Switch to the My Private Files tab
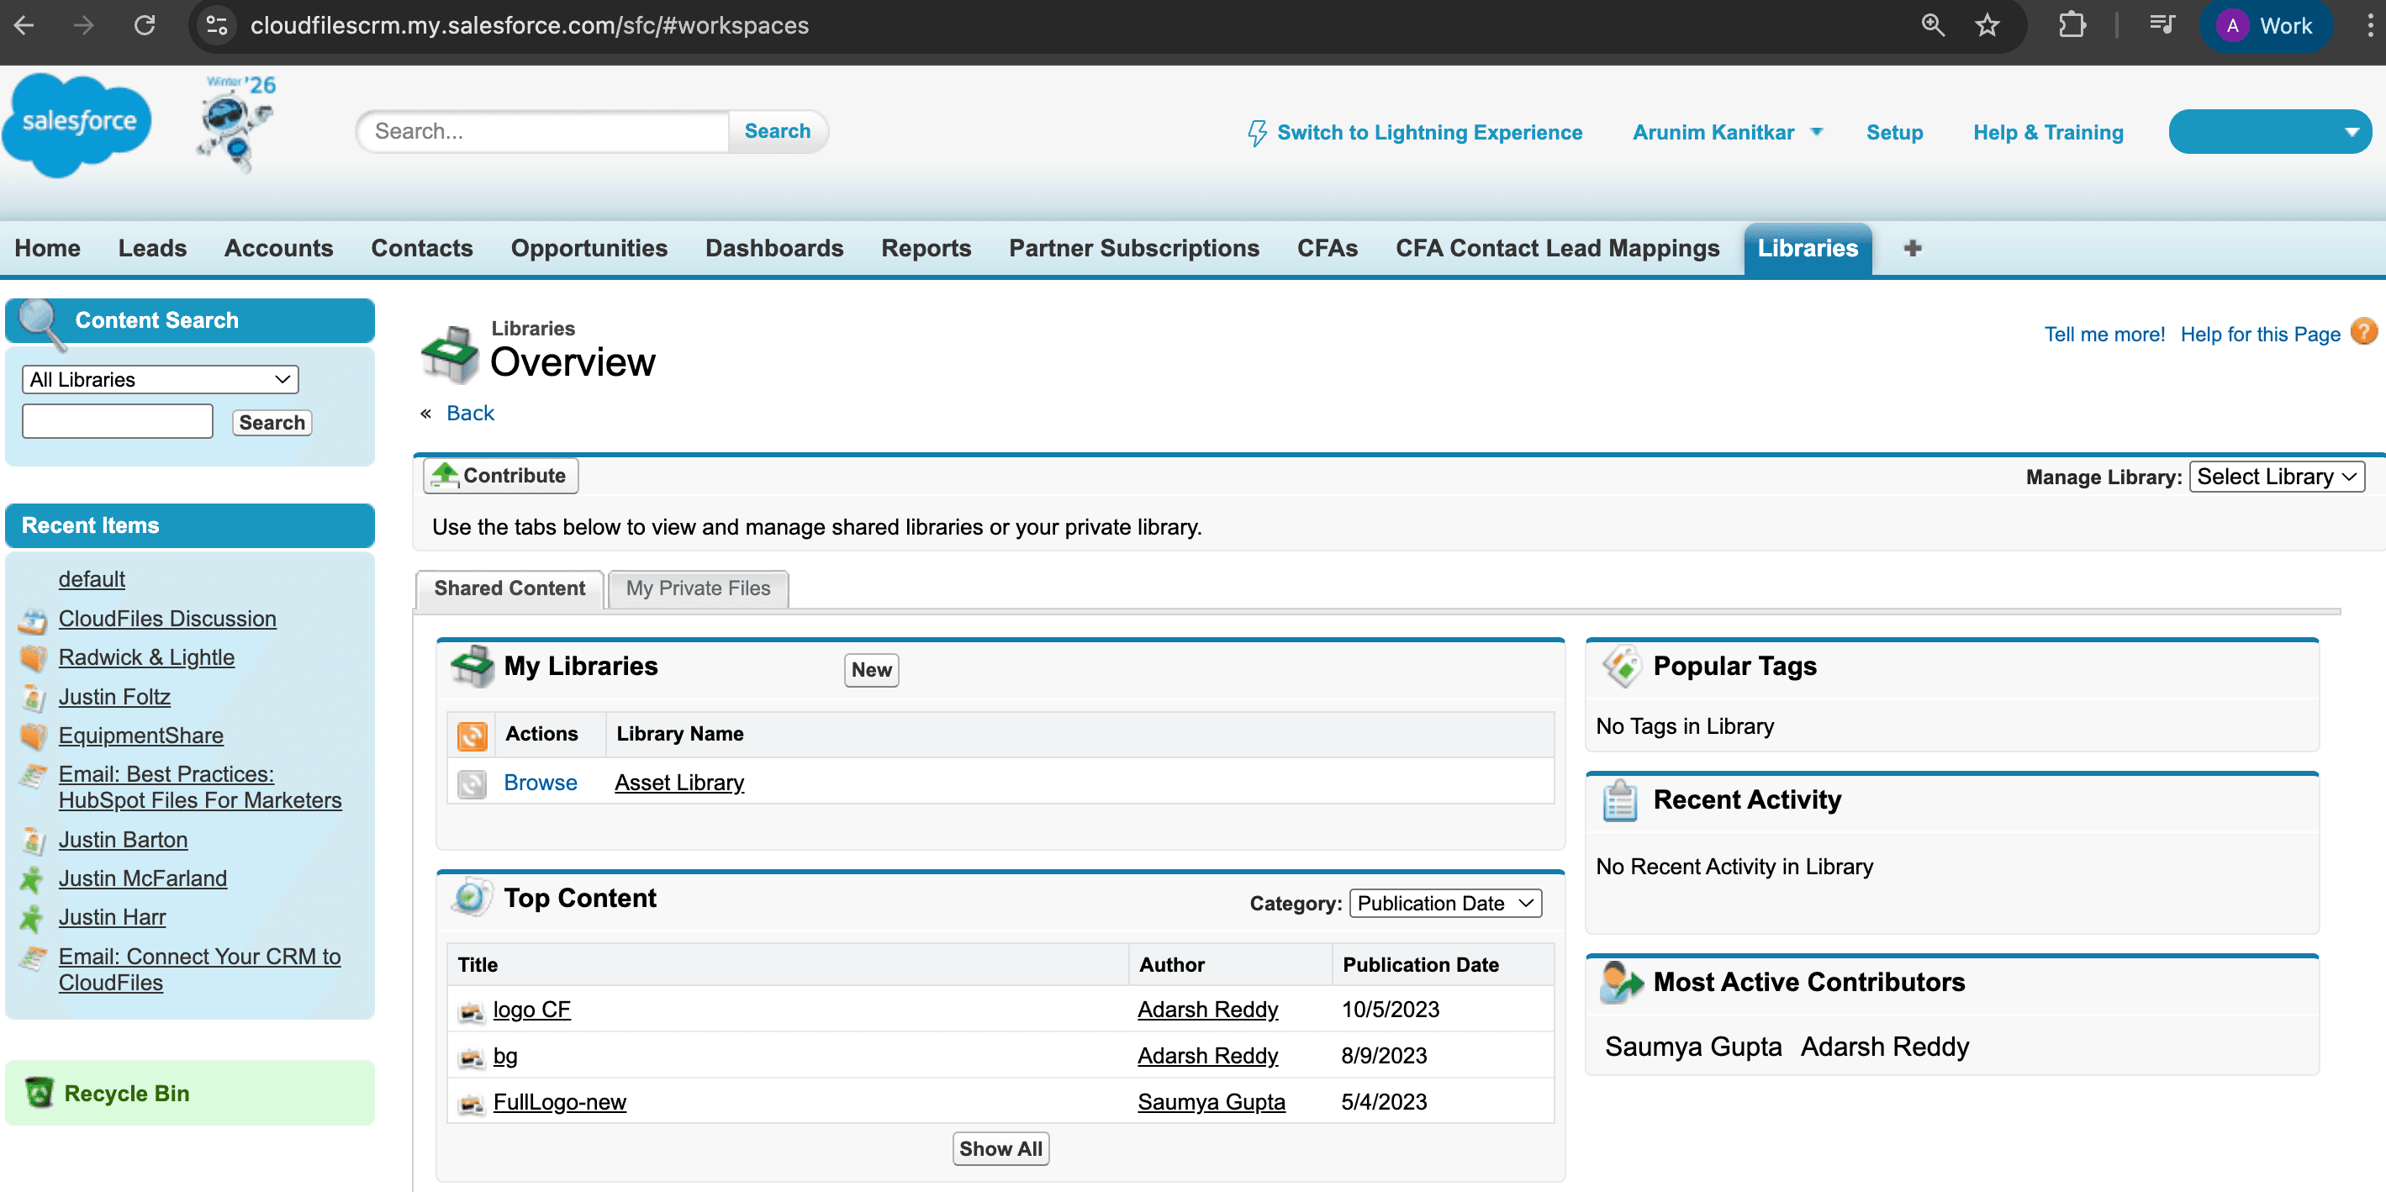The image size is (2386, 1192). click(698, 588)
